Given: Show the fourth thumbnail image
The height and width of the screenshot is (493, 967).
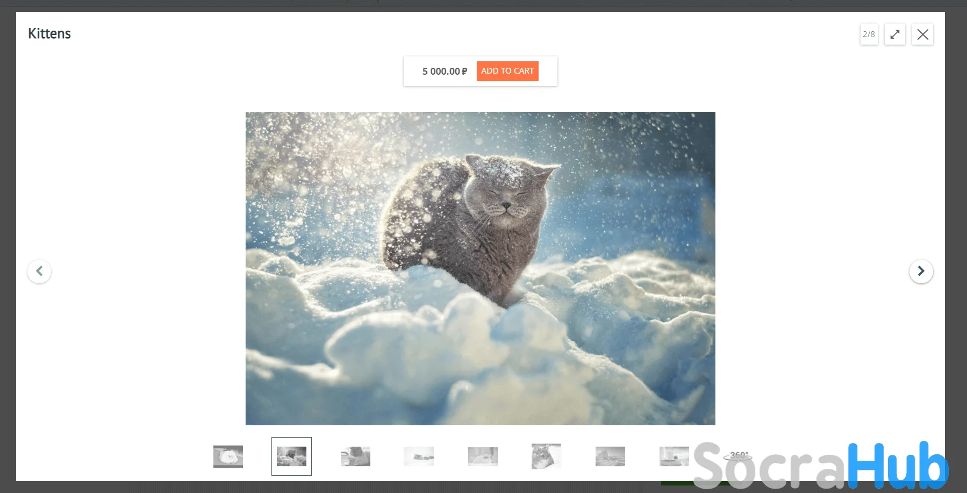Looking at the screenshot, I should click(x=419, y=456).
